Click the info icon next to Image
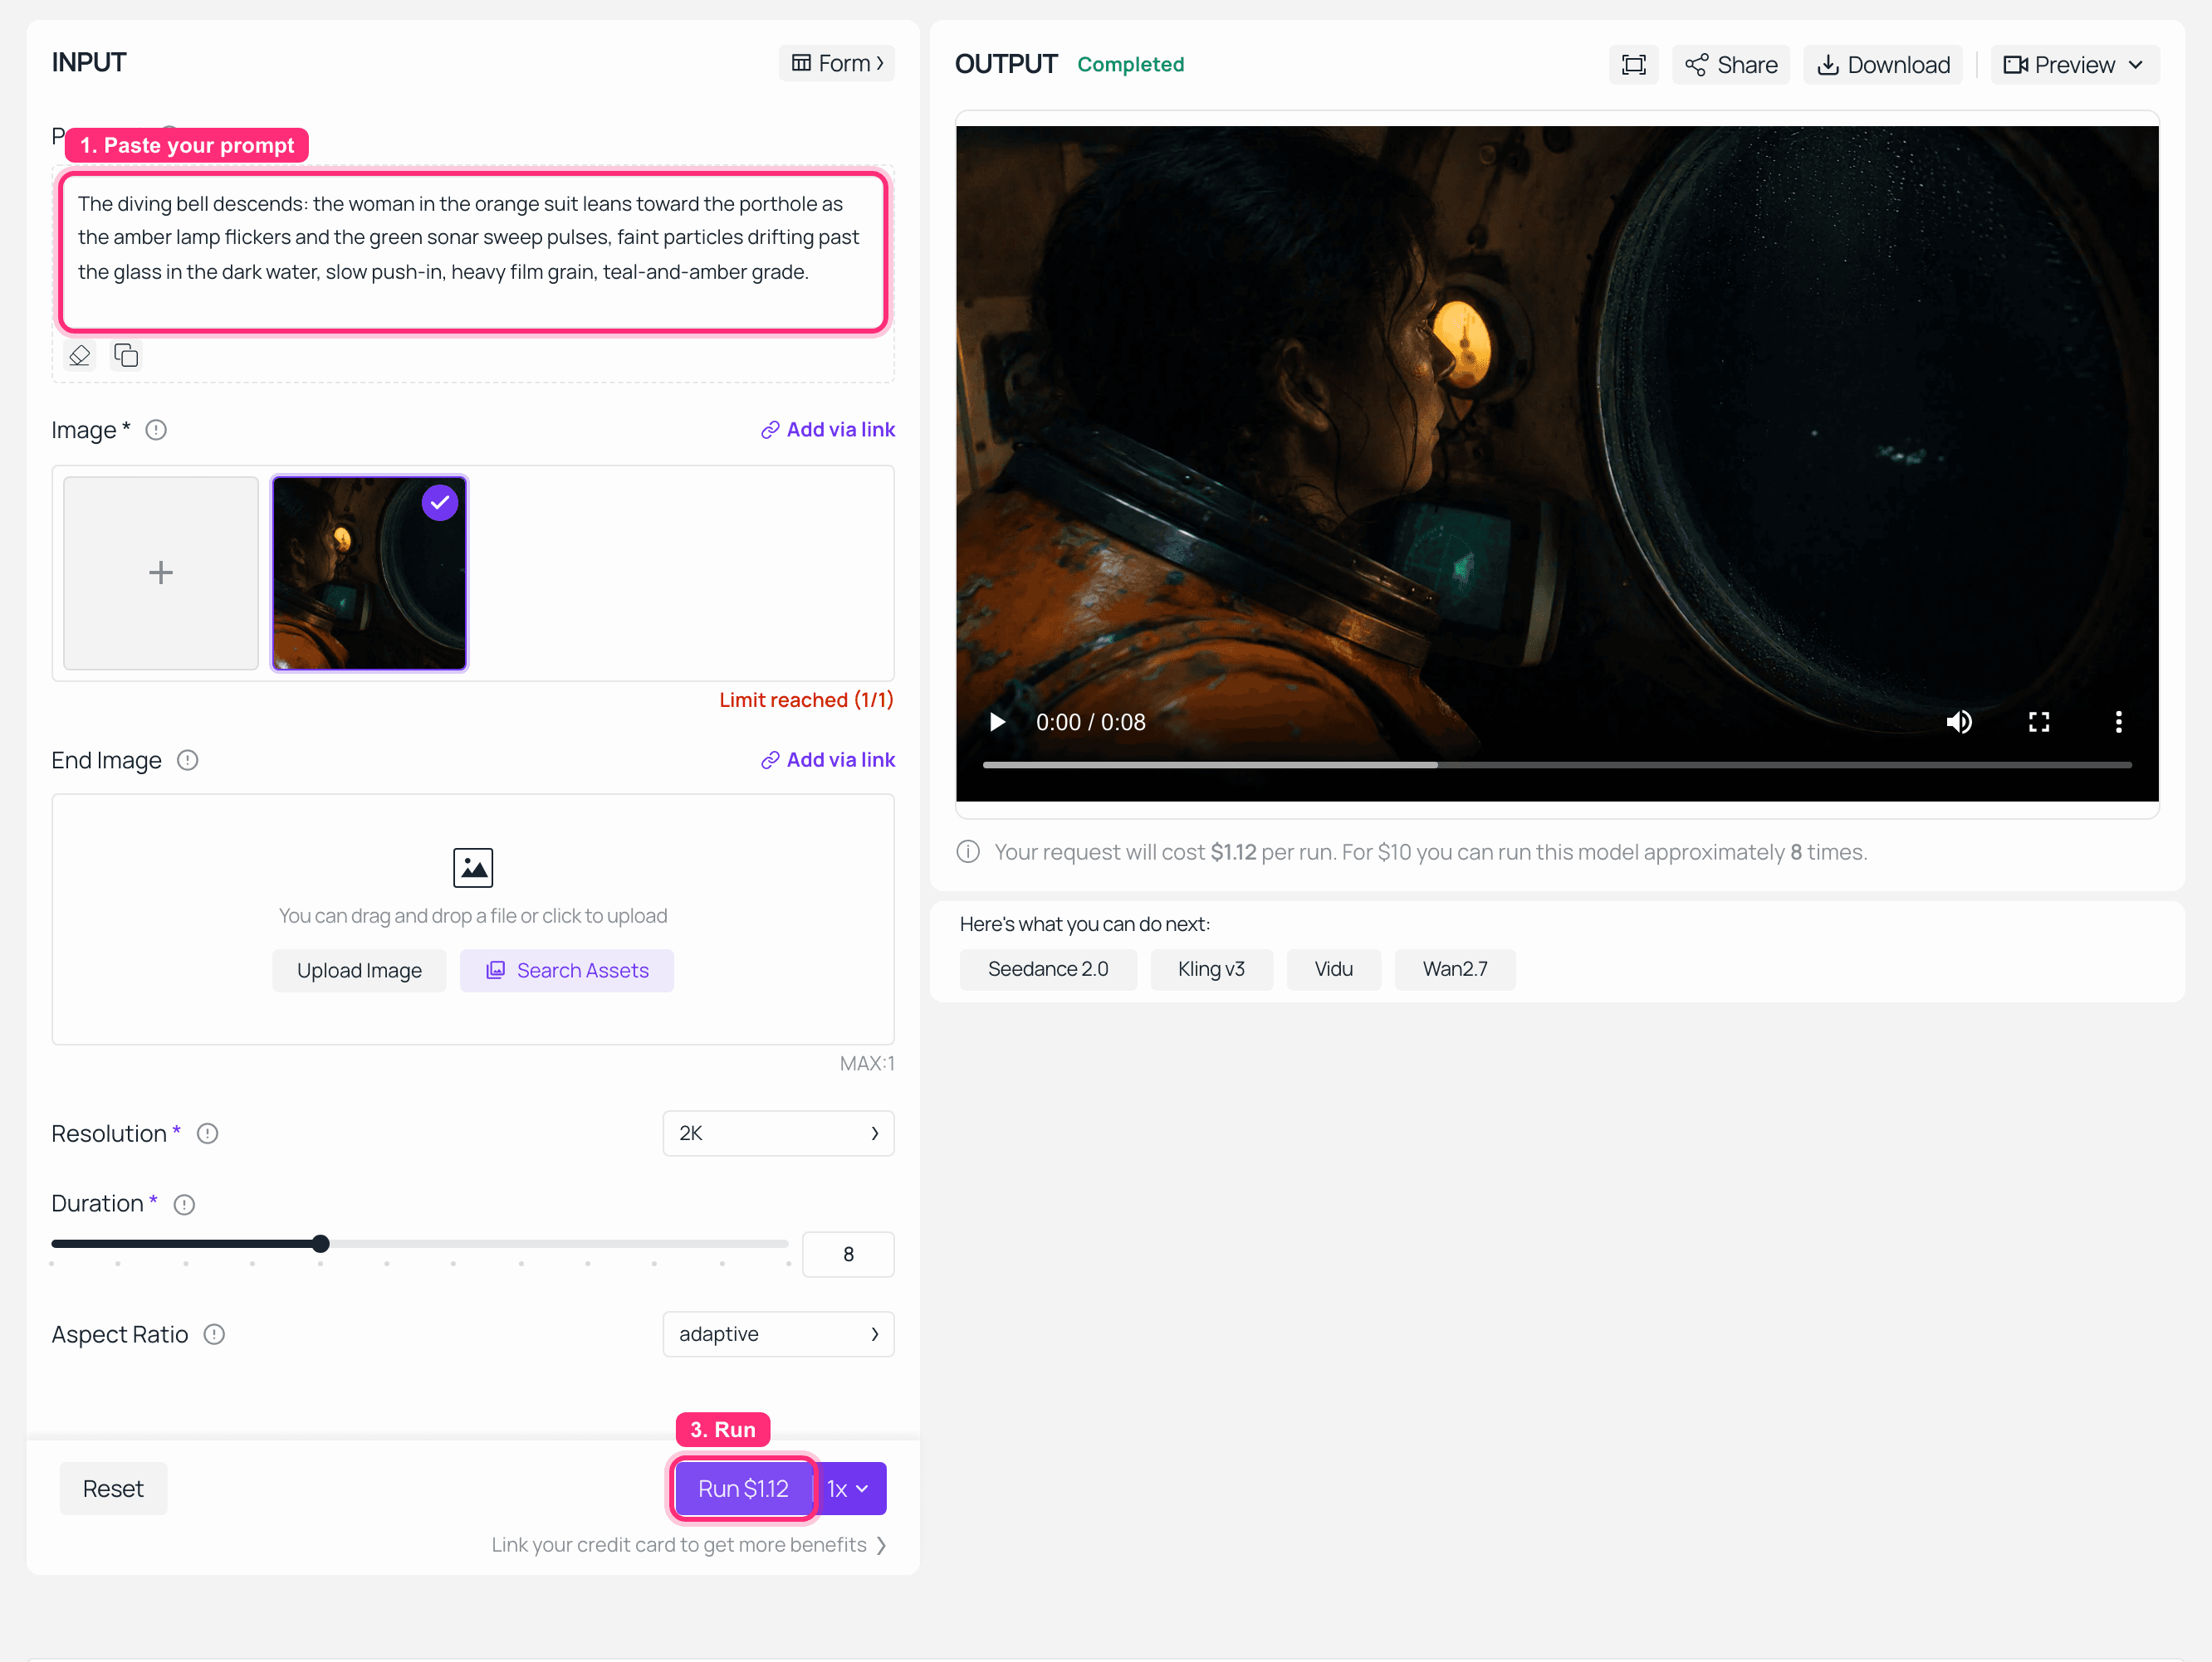The image size is (2212, 1662). (156, 430)
